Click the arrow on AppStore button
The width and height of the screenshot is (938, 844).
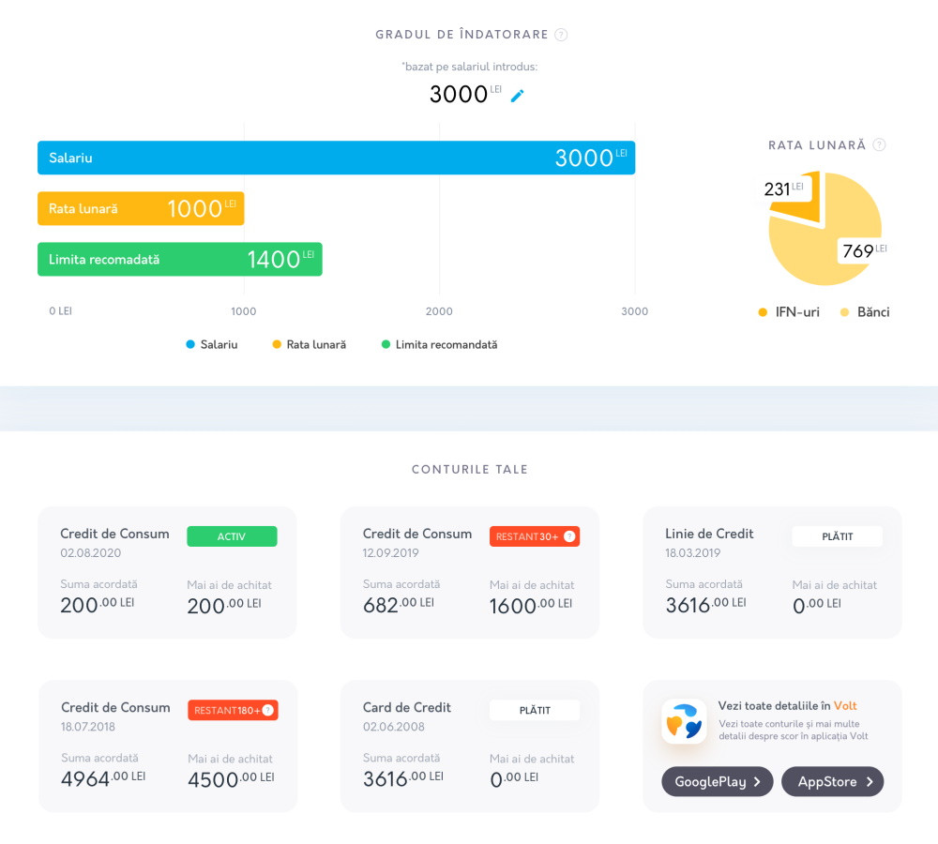(x=870, y=782)
